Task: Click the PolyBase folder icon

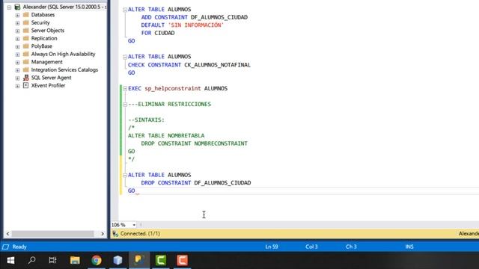Action: pyautogui.click(x=26, y=46)
